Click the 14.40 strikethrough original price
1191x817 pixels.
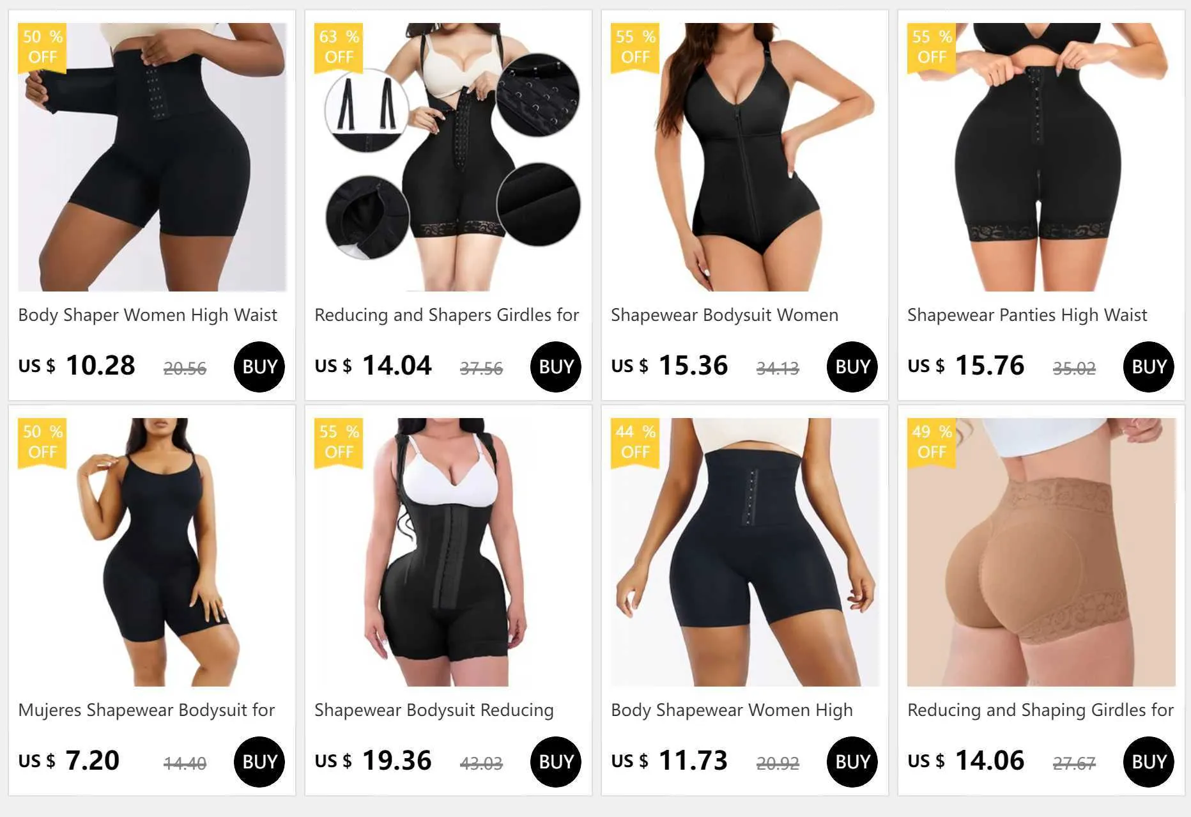[185, 763]
